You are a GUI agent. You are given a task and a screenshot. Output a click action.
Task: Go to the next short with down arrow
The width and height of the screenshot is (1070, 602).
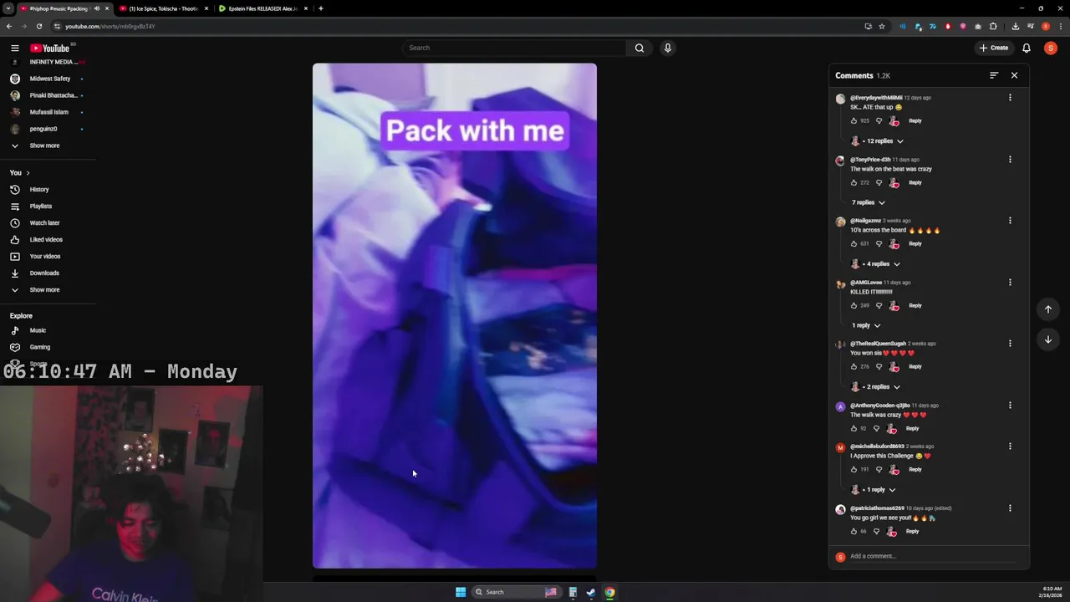(x=1048, y=339)
